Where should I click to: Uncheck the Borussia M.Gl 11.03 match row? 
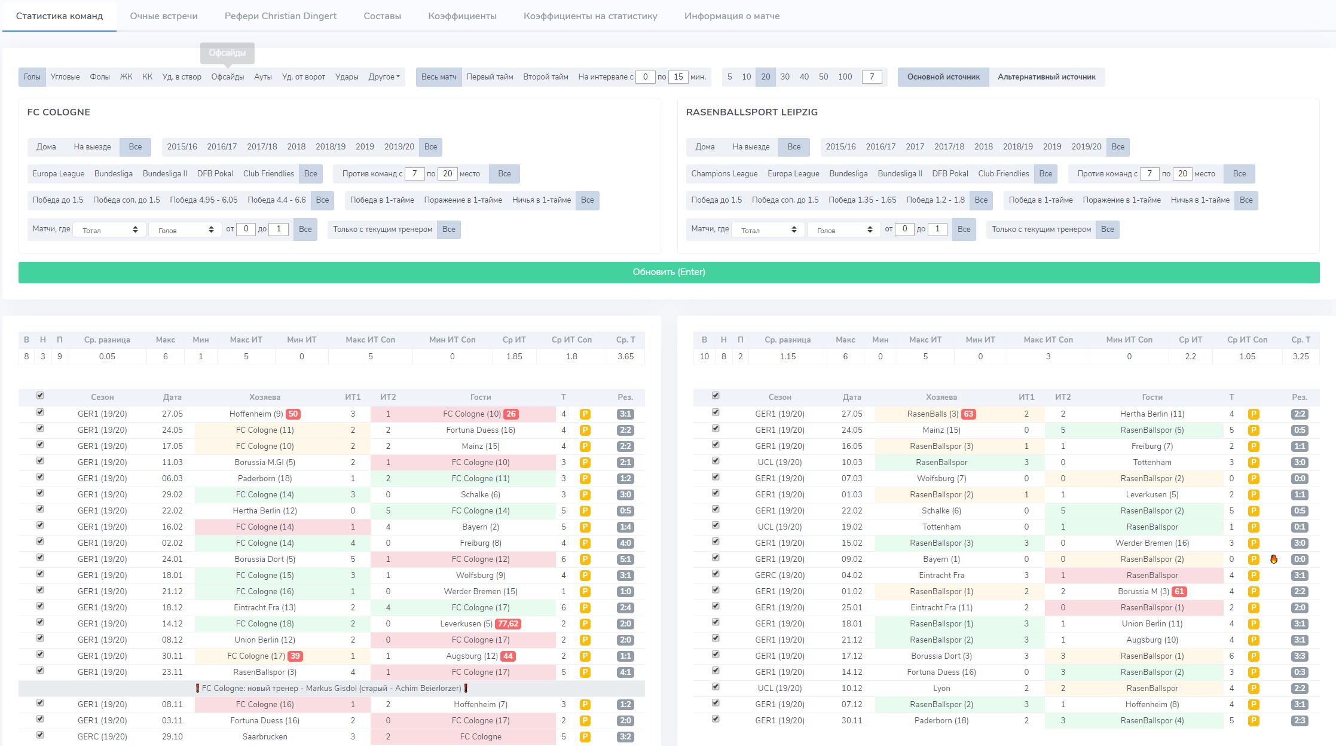click(x=40, y=461)
